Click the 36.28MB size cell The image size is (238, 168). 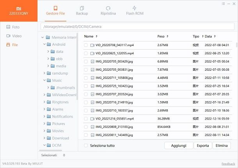[x=163, y=119]
